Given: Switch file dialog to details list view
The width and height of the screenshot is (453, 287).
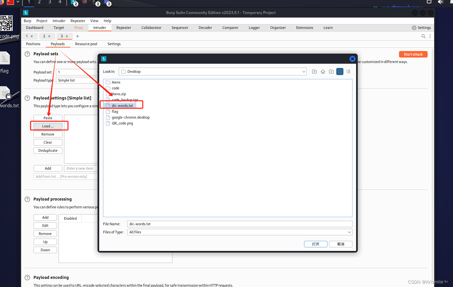Looking at the screenshot, I should click(x=348, y=72).
